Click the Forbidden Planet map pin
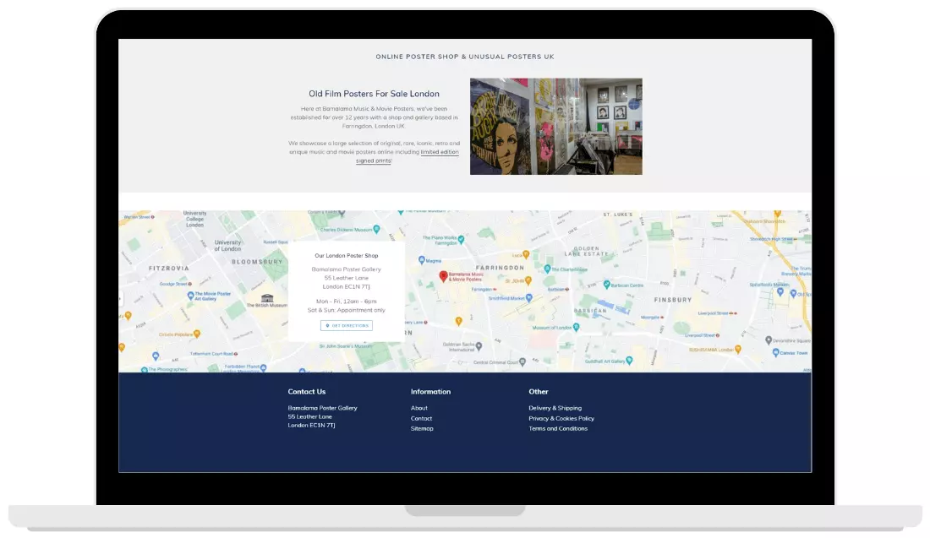The image size is (930, 538). pos(263,368)
